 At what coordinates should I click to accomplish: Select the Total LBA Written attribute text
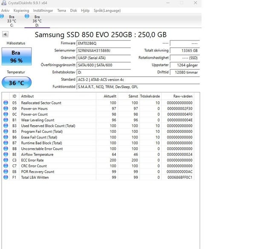(35, 177)
